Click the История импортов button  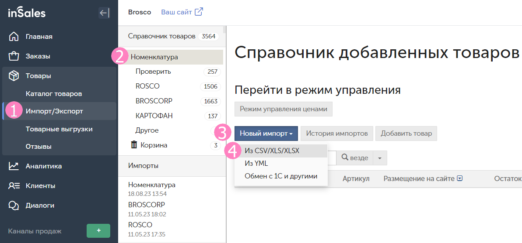pyautogui.click(x=337, y=133)
